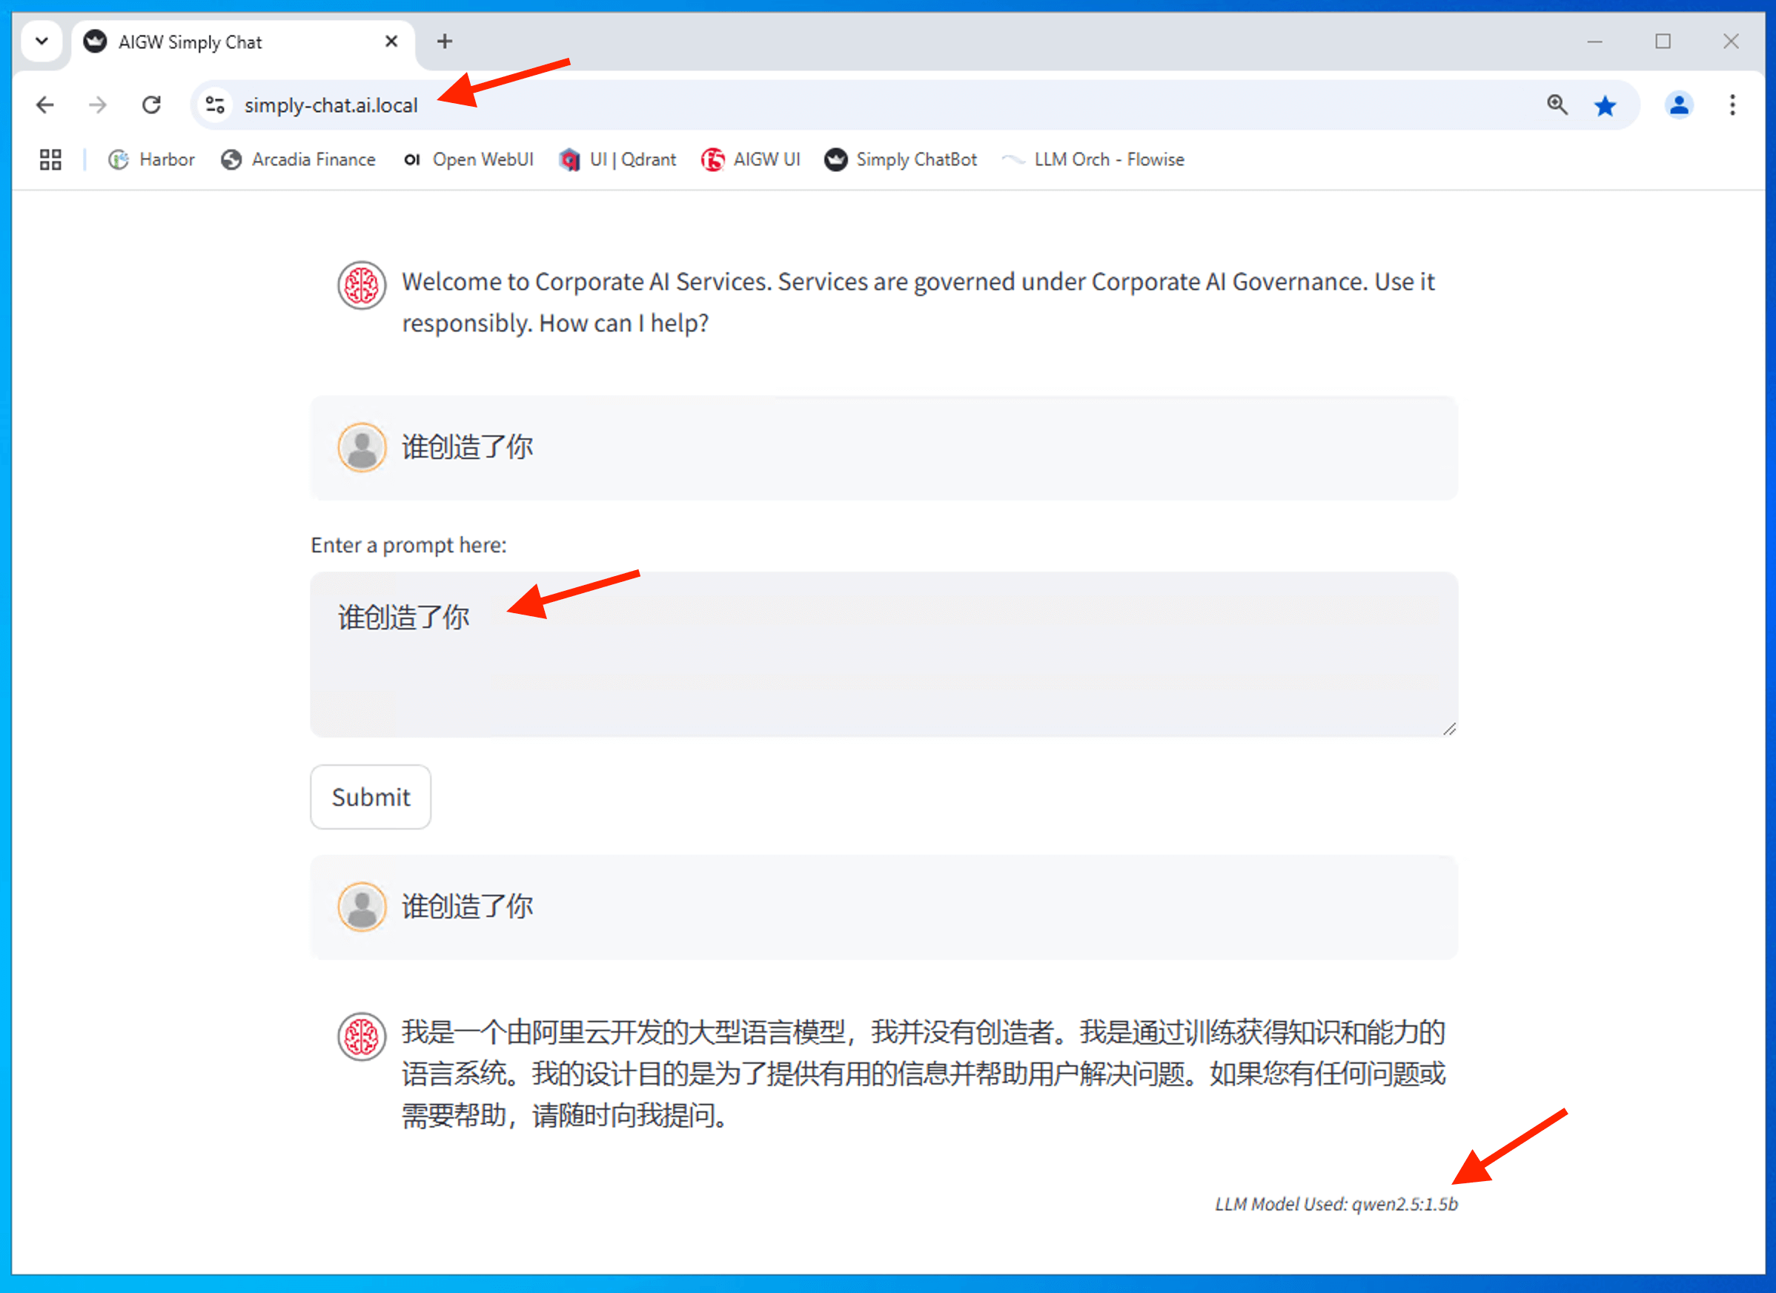This screenshot has height=1293, width=1776.
Task: Open the Simply ChatBot bookmark
Action: [x=901, y=159]
